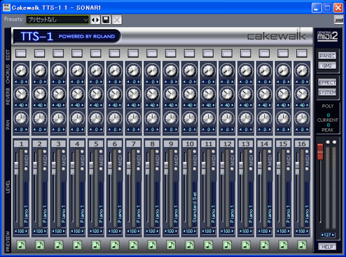This screenshot has height=257, width=346.
Task: Click the channel 12 chorus knob
Action: (x=227, y=71)
